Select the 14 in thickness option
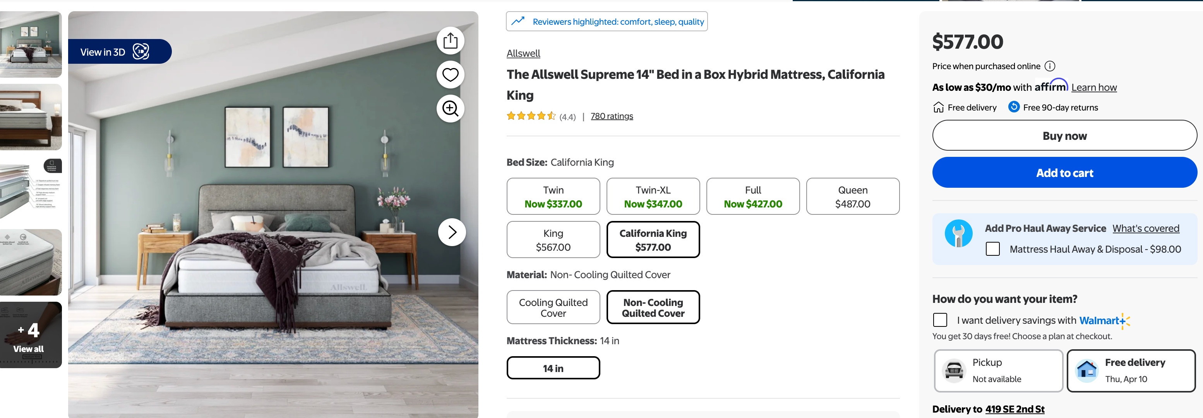Viewport: 1203px width, 418px height. click(553, 368)
